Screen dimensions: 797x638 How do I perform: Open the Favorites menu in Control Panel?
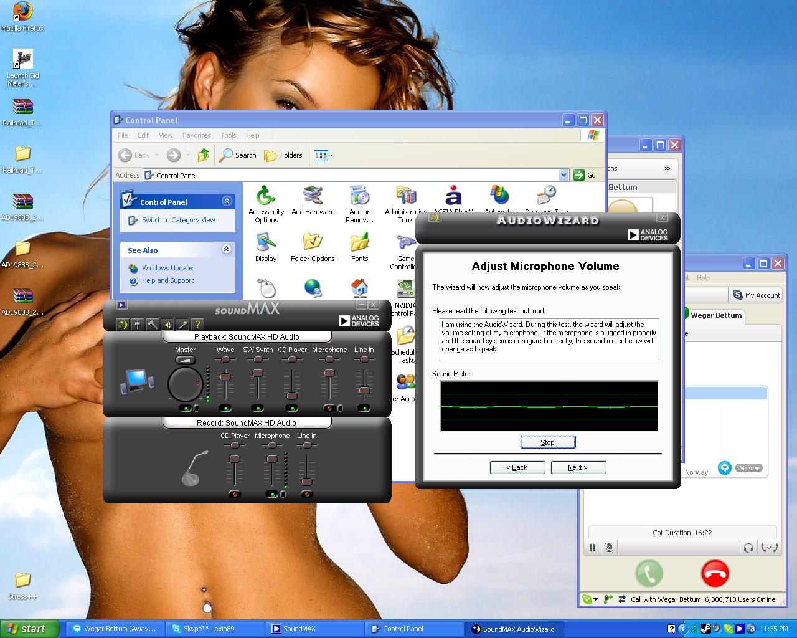[x=196, y=135]
